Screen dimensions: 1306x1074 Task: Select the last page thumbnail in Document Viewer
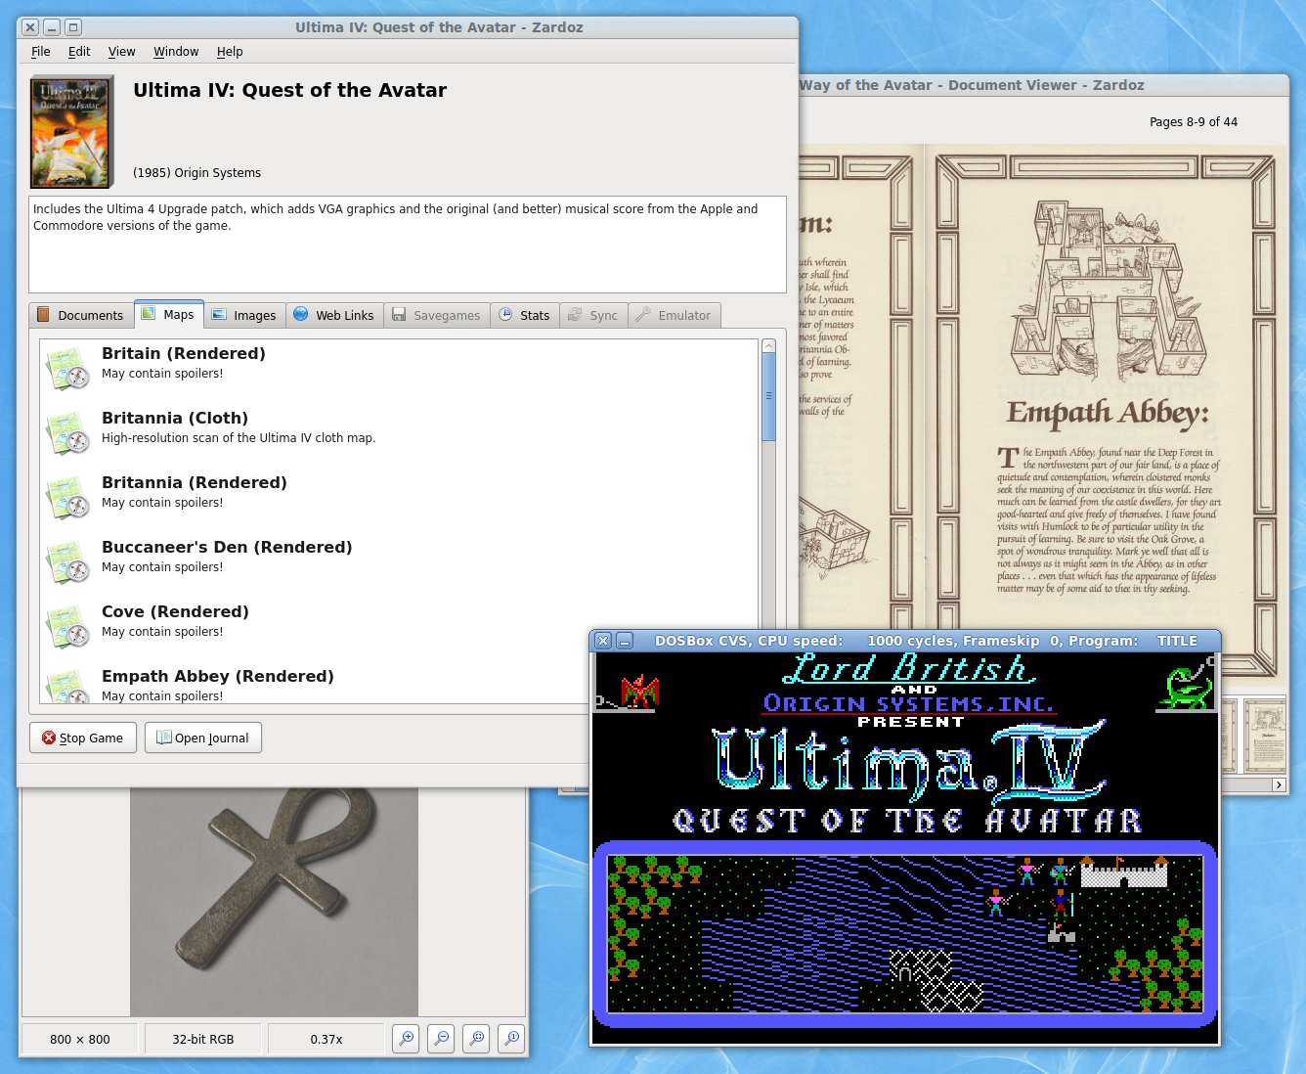(x=1264, y=736)
